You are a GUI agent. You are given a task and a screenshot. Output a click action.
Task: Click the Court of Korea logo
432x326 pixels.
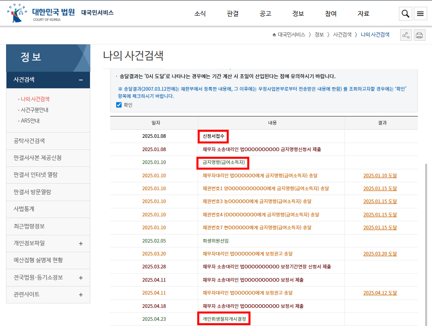coord(41,13)
